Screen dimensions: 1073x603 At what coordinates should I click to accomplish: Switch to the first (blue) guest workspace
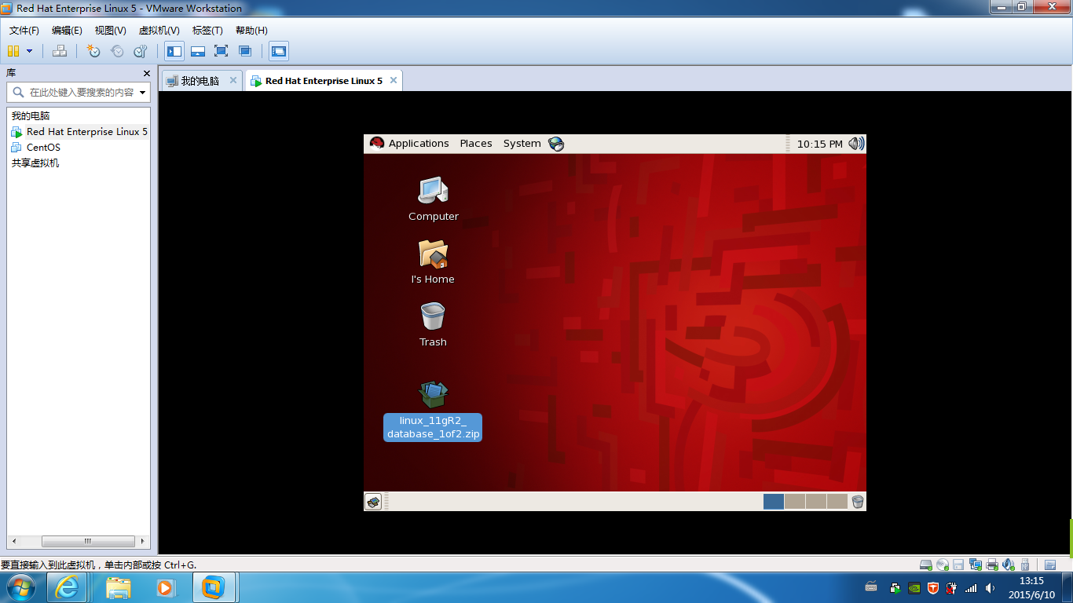pyautogui.click(x=774, y=502)
